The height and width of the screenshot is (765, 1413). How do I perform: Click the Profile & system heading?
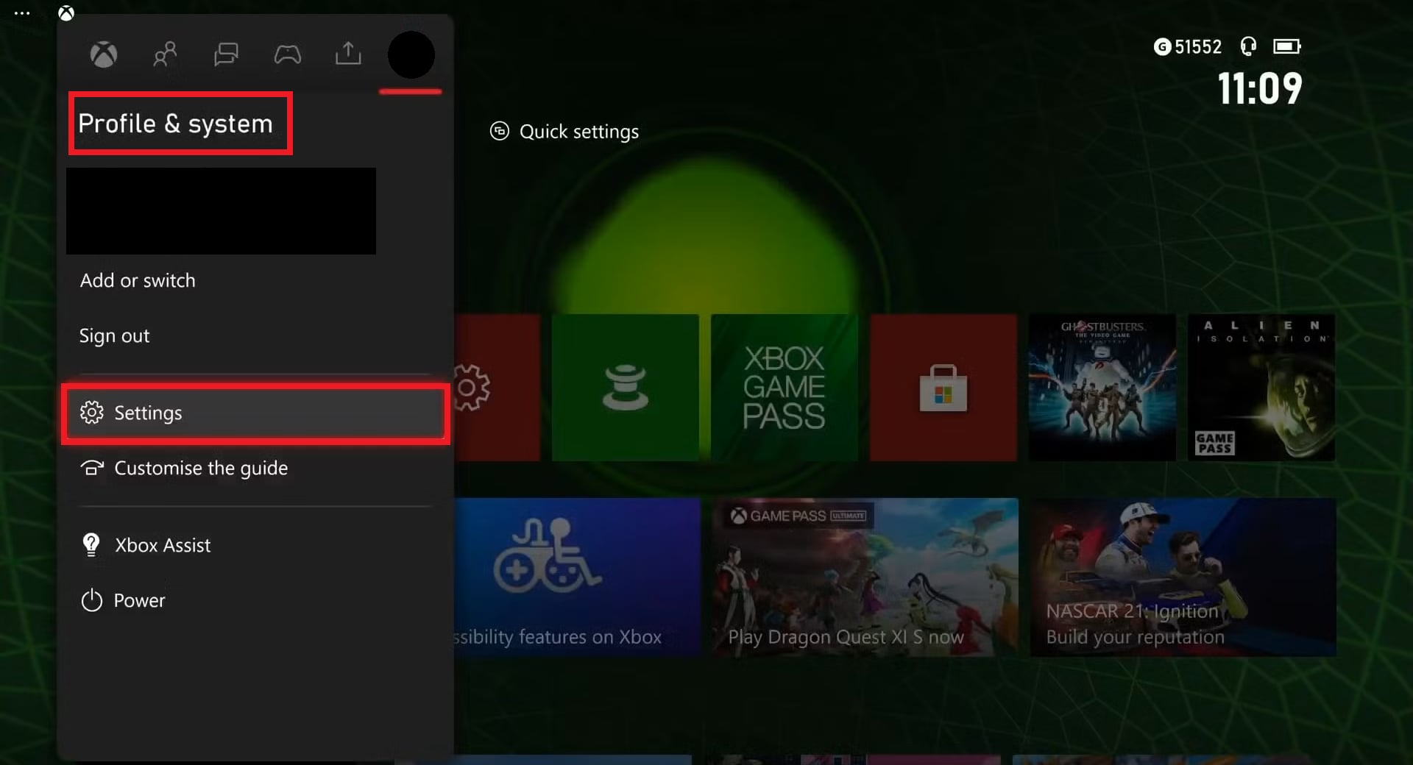175,124
